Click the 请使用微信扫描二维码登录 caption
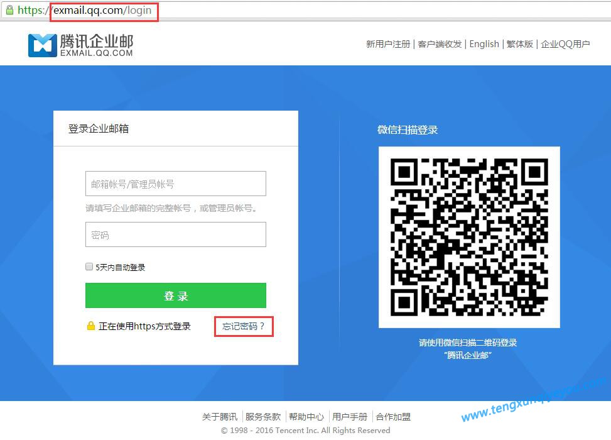The image size is (611, 440). pyautogui.click(x=468, y=343)
